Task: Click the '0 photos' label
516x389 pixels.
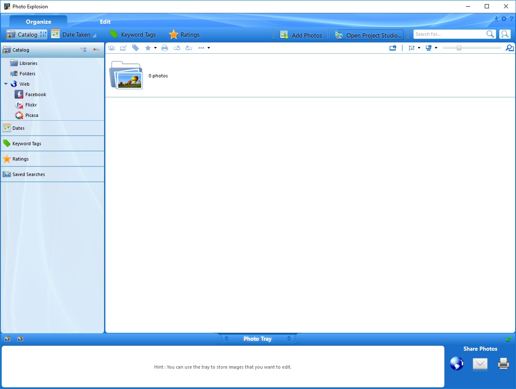Action: pos(158,76)
